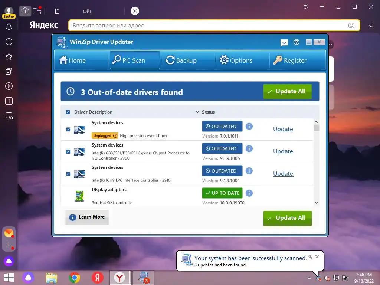Image resolution: width=380 pixels, height=285 pixels.
Task: Toggle the select-all Driver Description checkbox
Action: click(x=68, y=112)
